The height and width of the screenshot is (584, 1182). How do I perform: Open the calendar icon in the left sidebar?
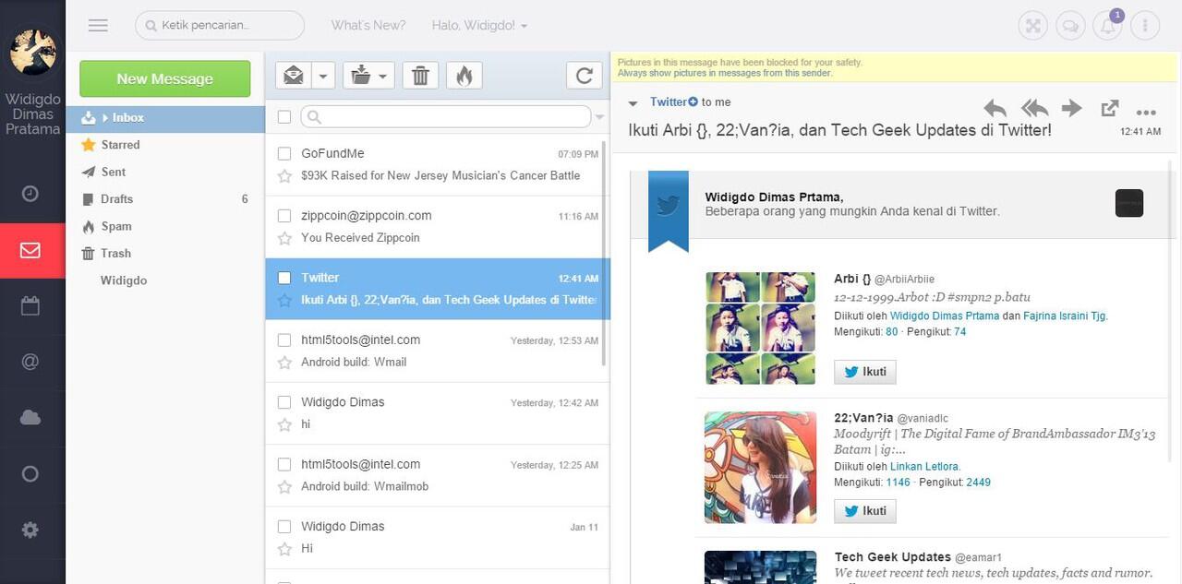click(30, 306)
